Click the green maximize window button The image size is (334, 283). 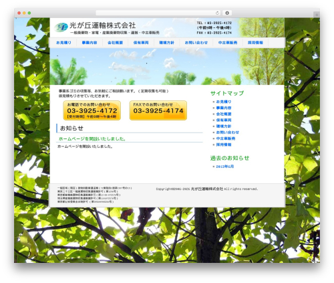point(29,13)
